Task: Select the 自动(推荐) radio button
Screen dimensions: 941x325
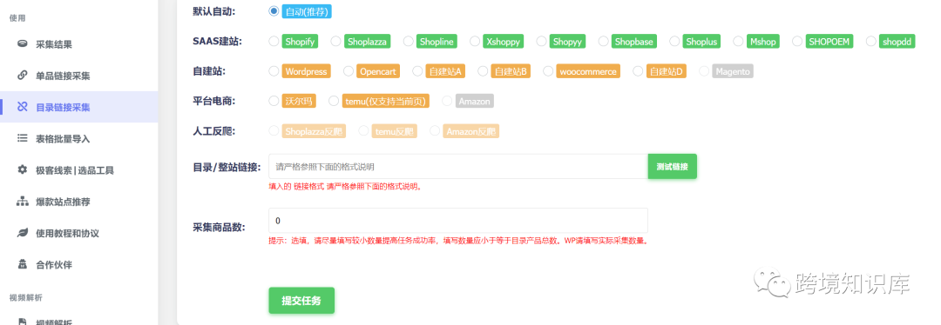Action: [x=274, y=10]
